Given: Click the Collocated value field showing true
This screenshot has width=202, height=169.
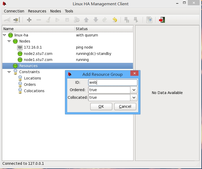Looking at the screenshot, I should click(x=109, y=97).
